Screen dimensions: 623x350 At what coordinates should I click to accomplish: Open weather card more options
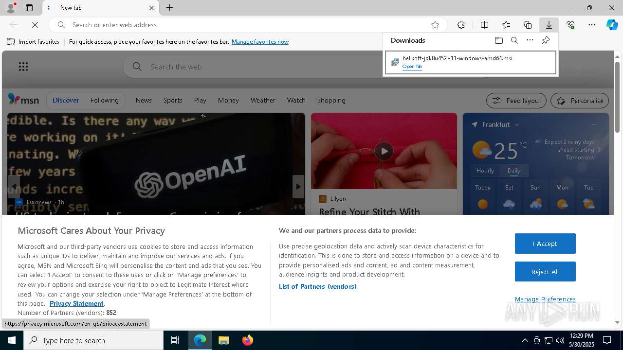[x=594, y=124]
